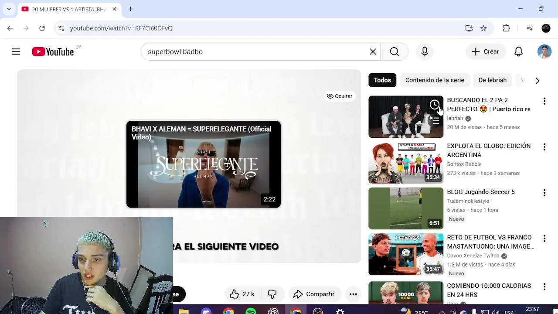The width and height of the screenshot is (558, 314).
Task: Open 'COMIENDO 10.000 CALORIAS EN 24 HRS' title
Action: 489,290
